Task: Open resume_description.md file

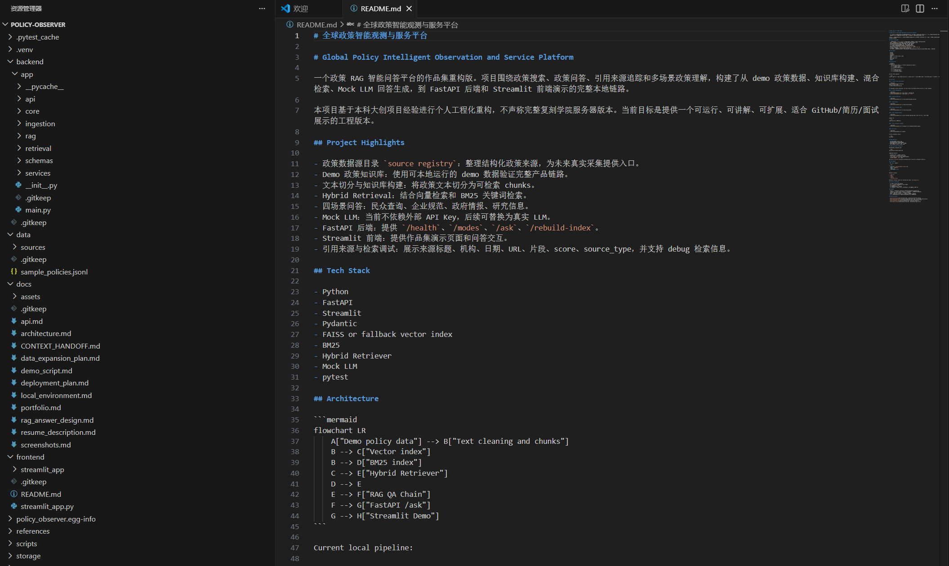Action: (x=58, y=432)
